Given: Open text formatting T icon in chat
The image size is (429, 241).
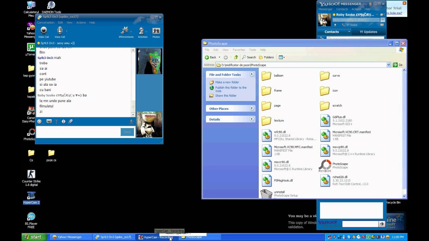Looking at the screenshot, I should click(56, 122).
